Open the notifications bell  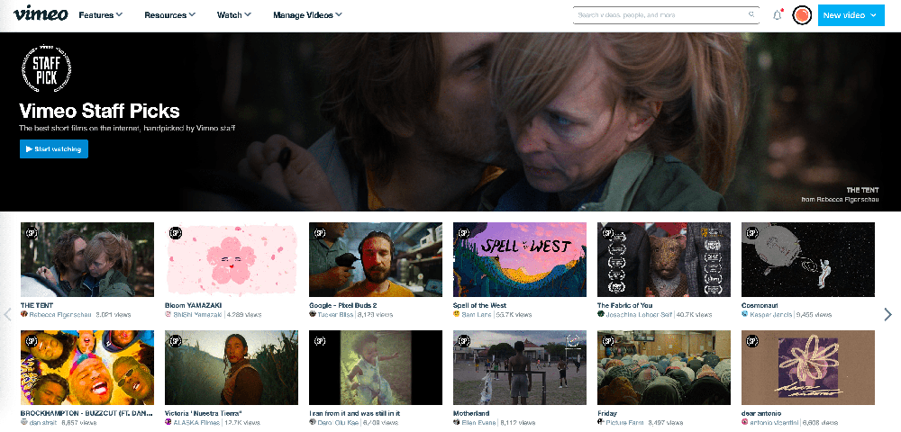(778, 15)
